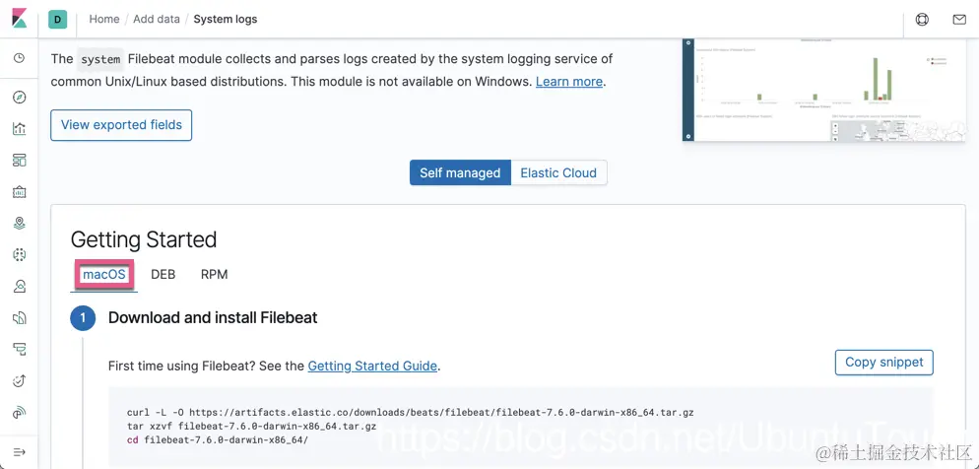Image resolution: width=979 pixels, height=469 pixels.
Task: Go to Home breadcrumb
Action: [104, 20]
